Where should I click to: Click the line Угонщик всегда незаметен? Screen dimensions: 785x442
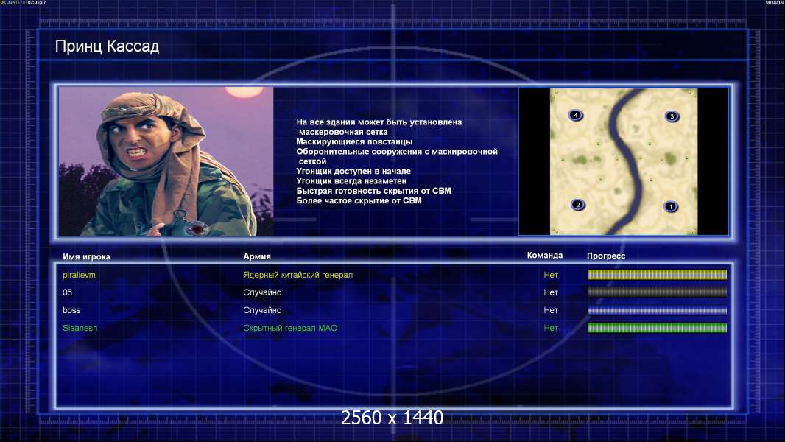[351, 180]
